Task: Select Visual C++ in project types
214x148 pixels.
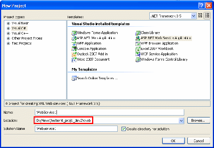Action: pos(20,33)
